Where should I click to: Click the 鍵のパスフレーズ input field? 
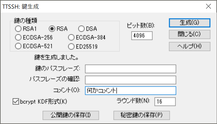[131, 69]
